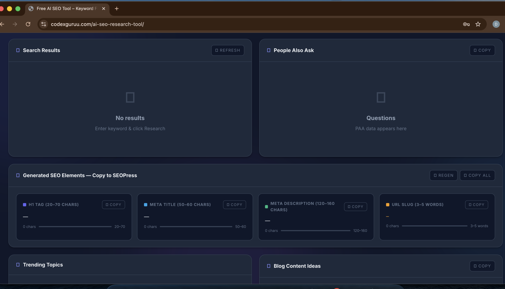Screen dimensions: 505x289
Task: Click '0 chars' under Meta Description
Action: tap(271, 231)
